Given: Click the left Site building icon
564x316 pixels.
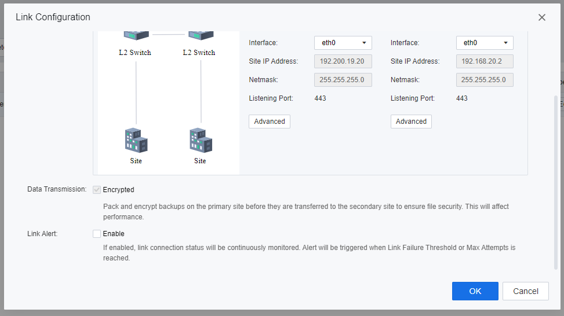Looking at the screenshot, I should click(136, 141).
